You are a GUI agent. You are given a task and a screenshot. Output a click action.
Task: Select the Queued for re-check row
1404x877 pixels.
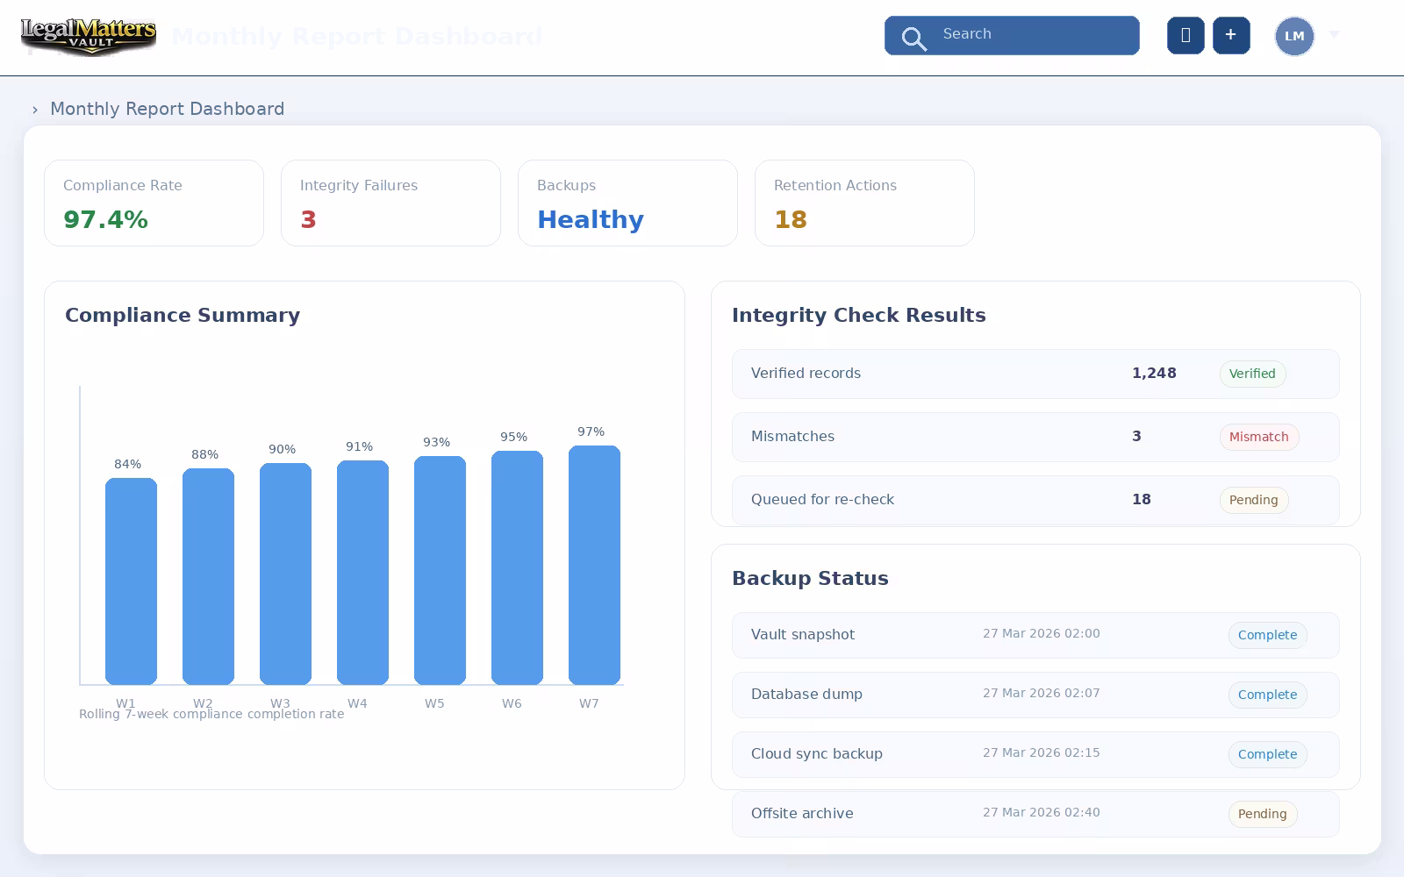(x=1035, y=500)
